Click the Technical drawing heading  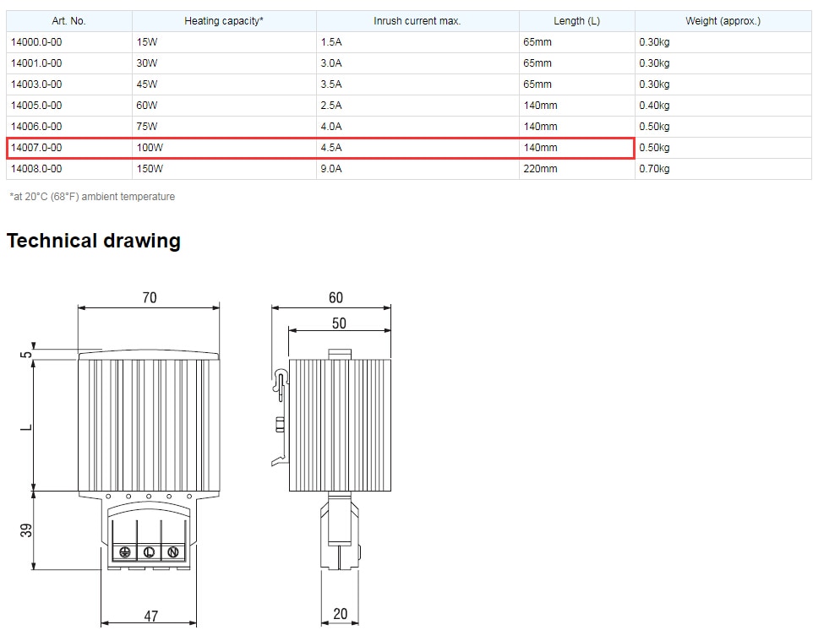click(93, 241)
